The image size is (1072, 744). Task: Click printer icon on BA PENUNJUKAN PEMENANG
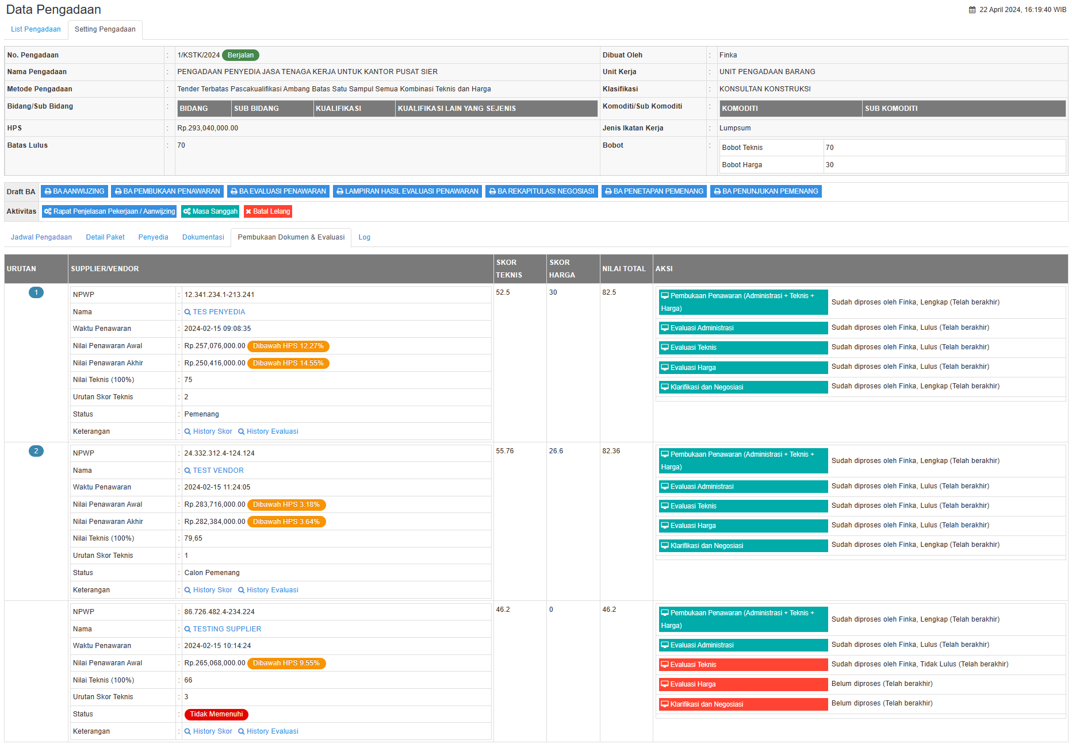tap(717, 191)
